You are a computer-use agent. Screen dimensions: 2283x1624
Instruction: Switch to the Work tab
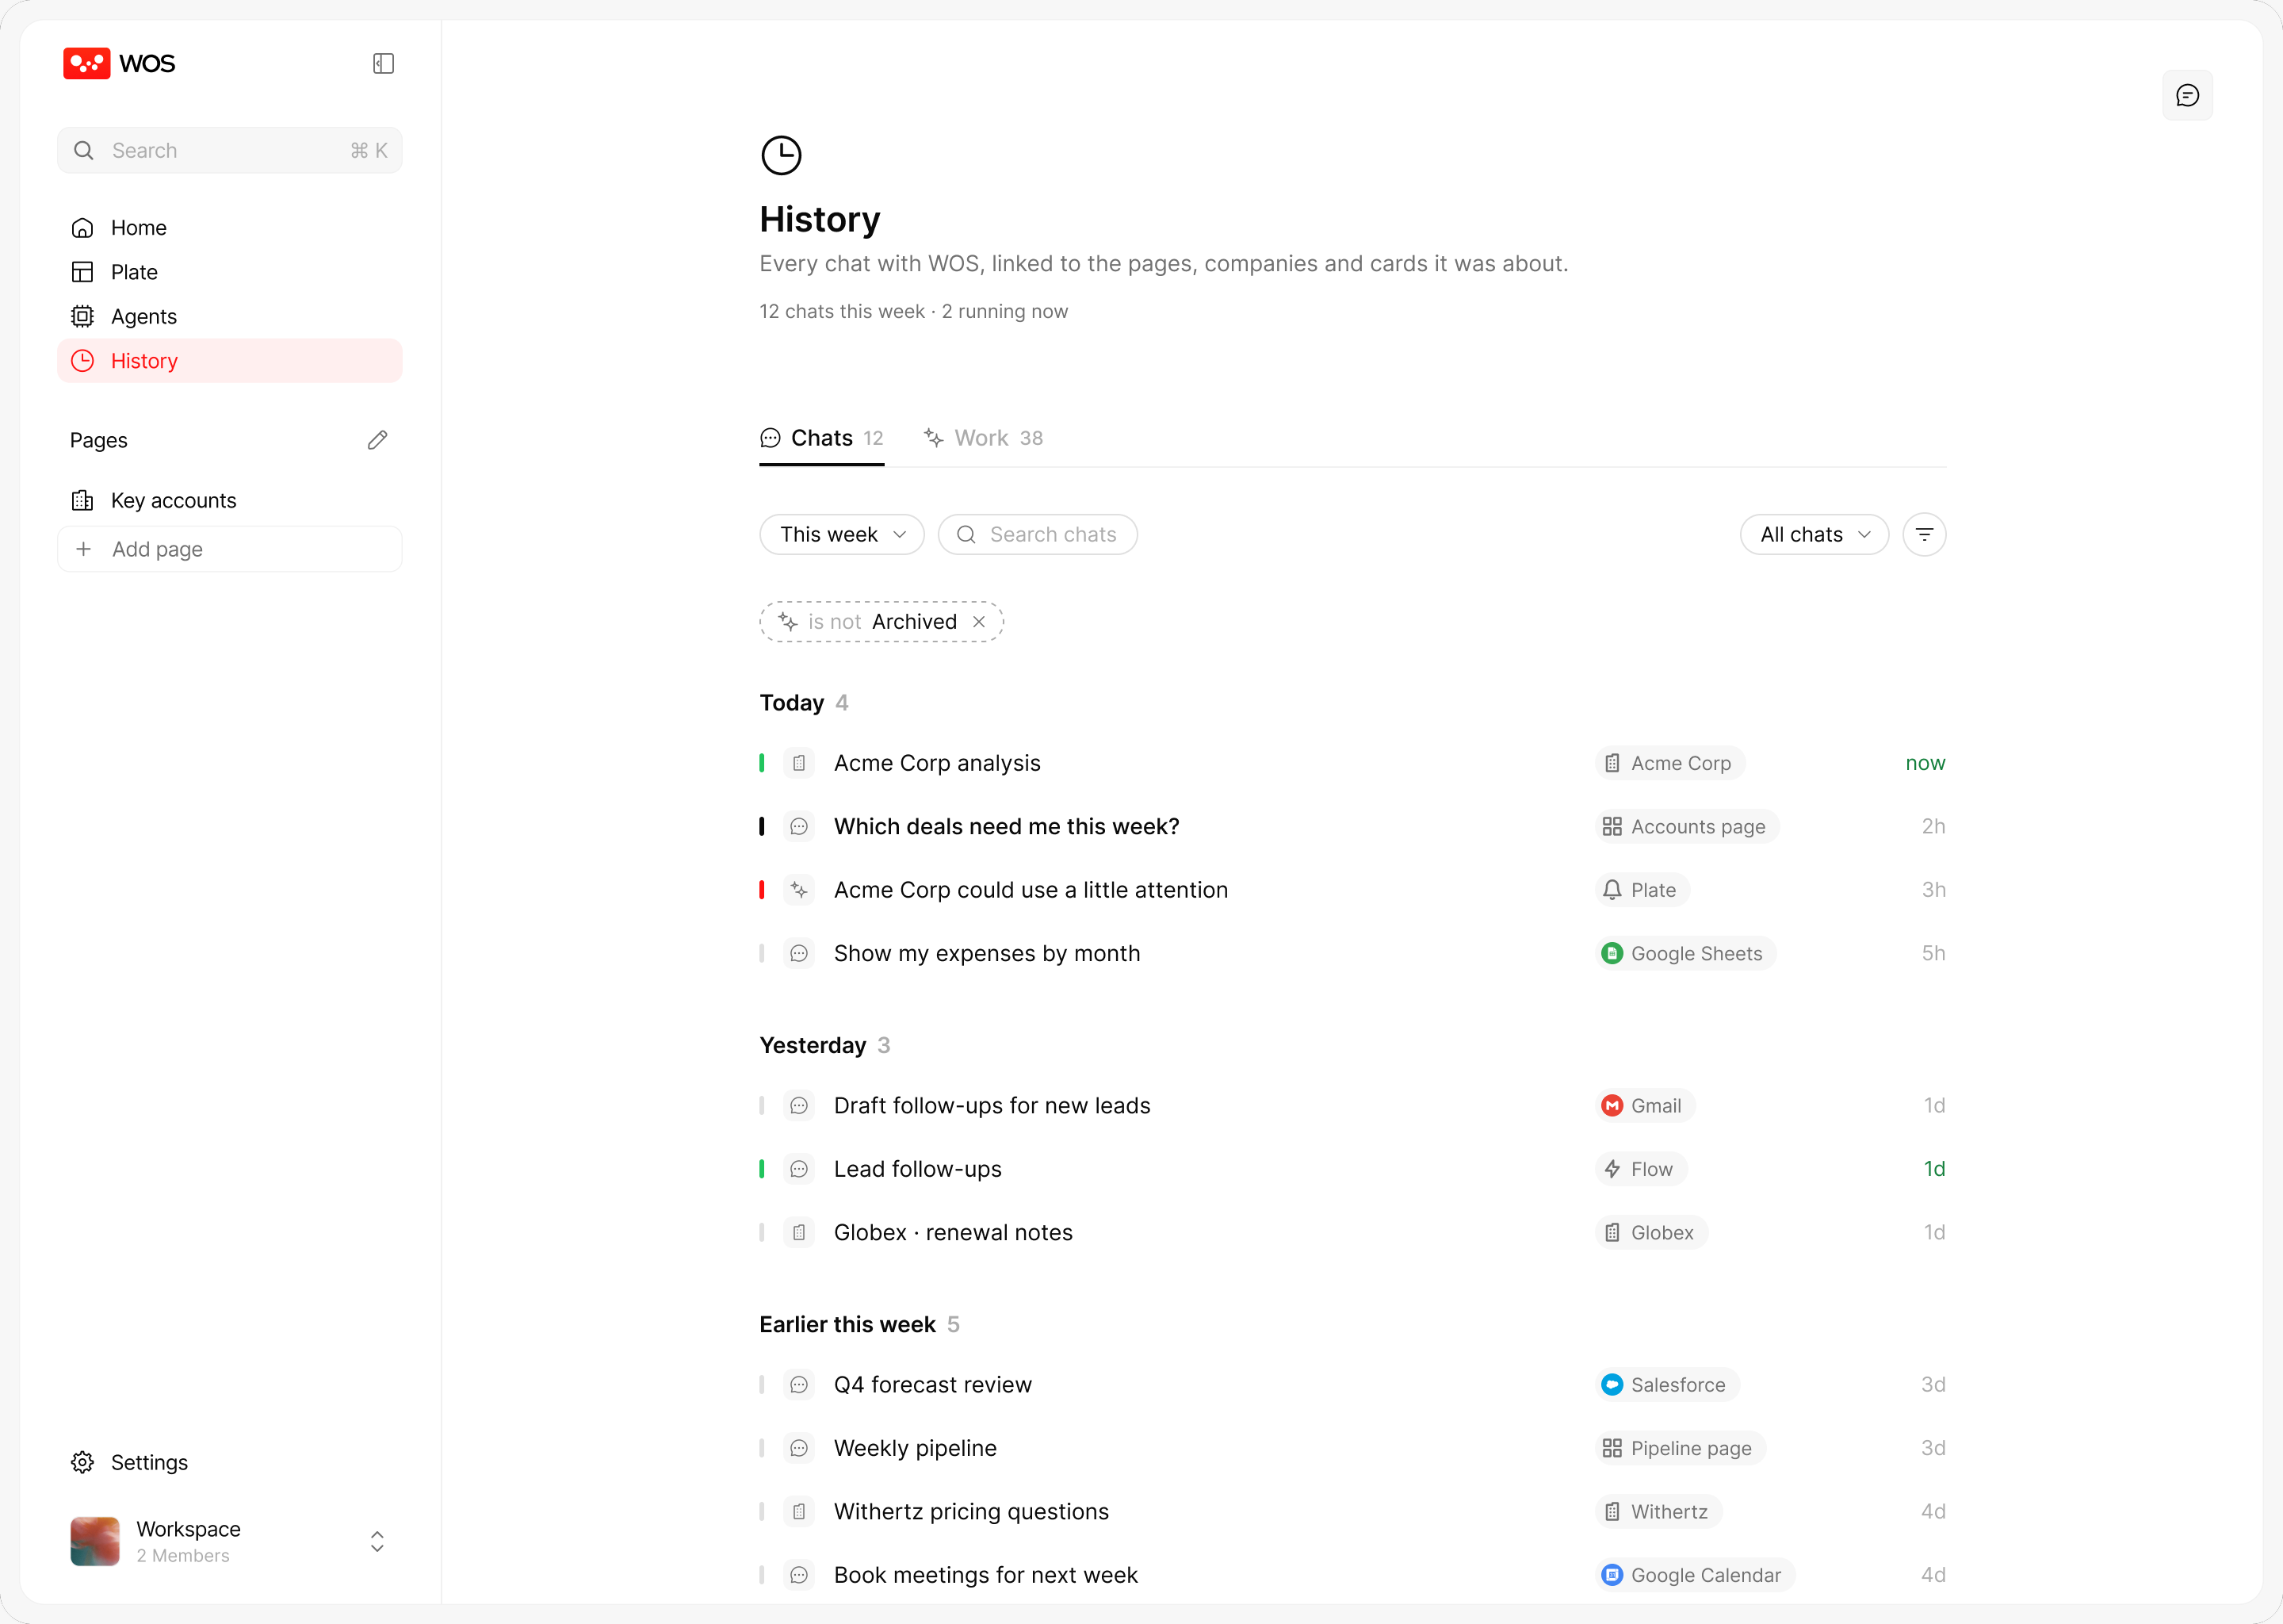pos(984,438)
